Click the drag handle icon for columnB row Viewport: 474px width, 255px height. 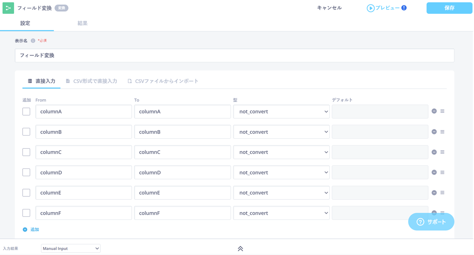click(x=442, y=132)
